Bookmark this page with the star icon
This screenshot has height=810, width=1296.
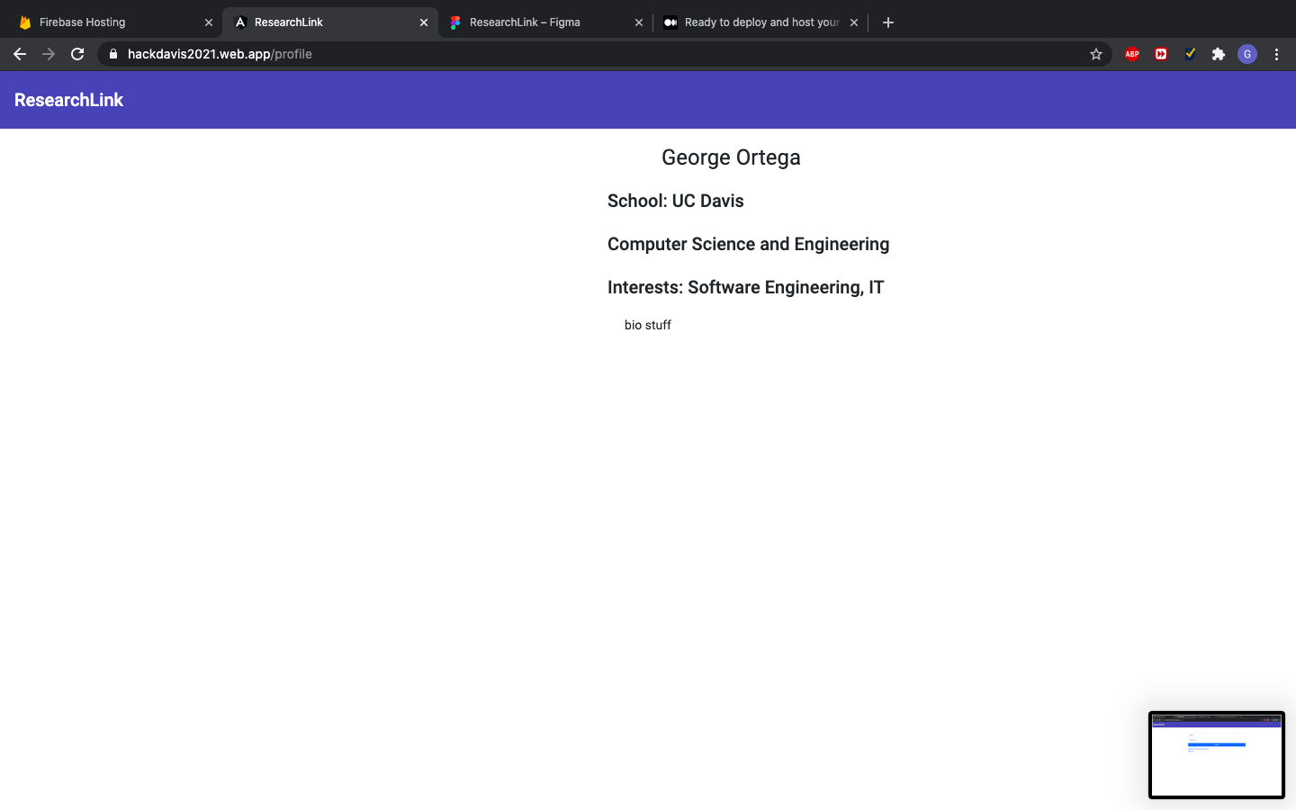pyautogui.click(x=1096, y=54)
